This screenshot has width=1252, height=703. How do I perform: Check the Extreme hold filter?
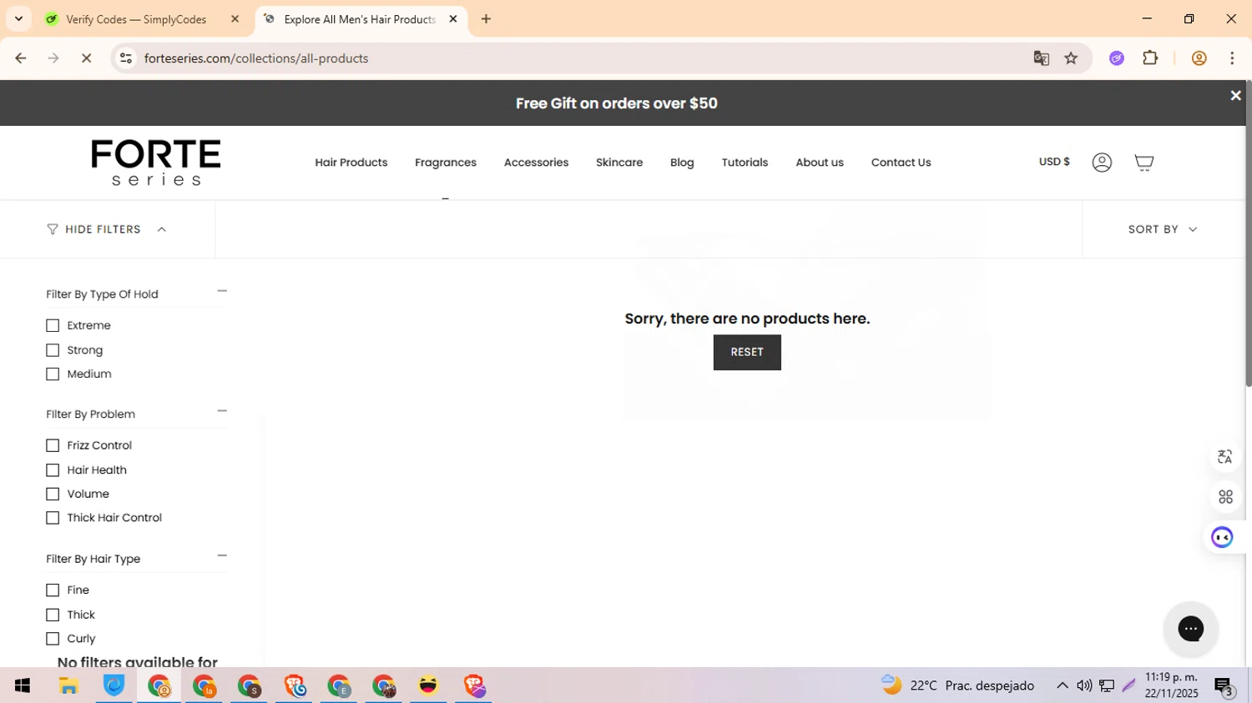pyautogui.click(x=53, y=325)
